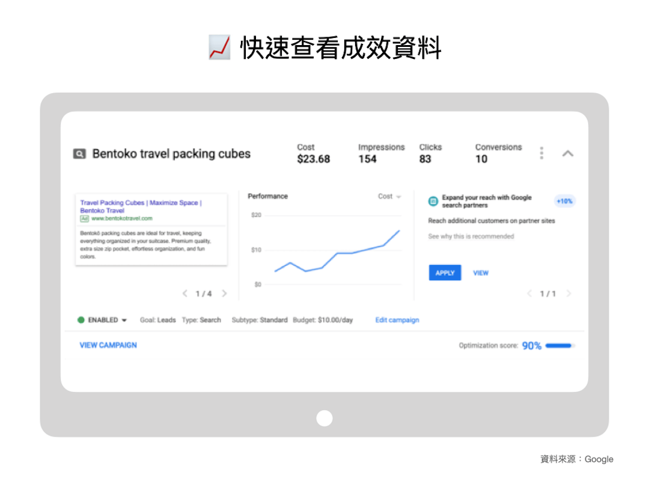Screen dimensions: 649x487
Task: Click the red chart emoji in heading
Action: point(220,47)
